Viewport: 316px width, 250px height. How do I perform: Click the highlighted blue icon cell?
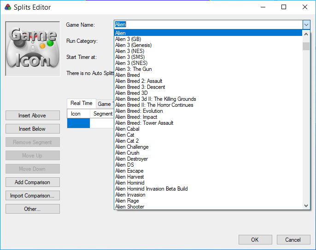[x=78, y=123]
